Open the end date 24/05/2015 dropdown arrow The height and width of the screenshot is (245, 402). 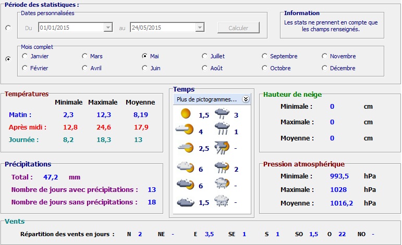coord(200,28)
